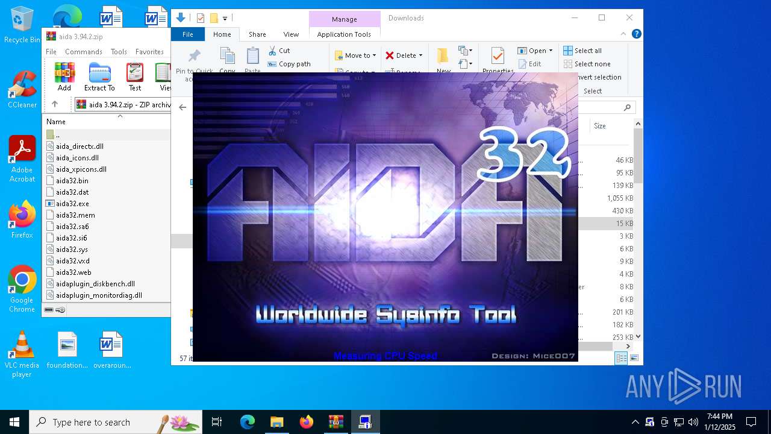Image resolution: width=771 pixels, height=434 pixels.
Task: Select aida32.bin in the archive list
Action: [x=72, y=181]
